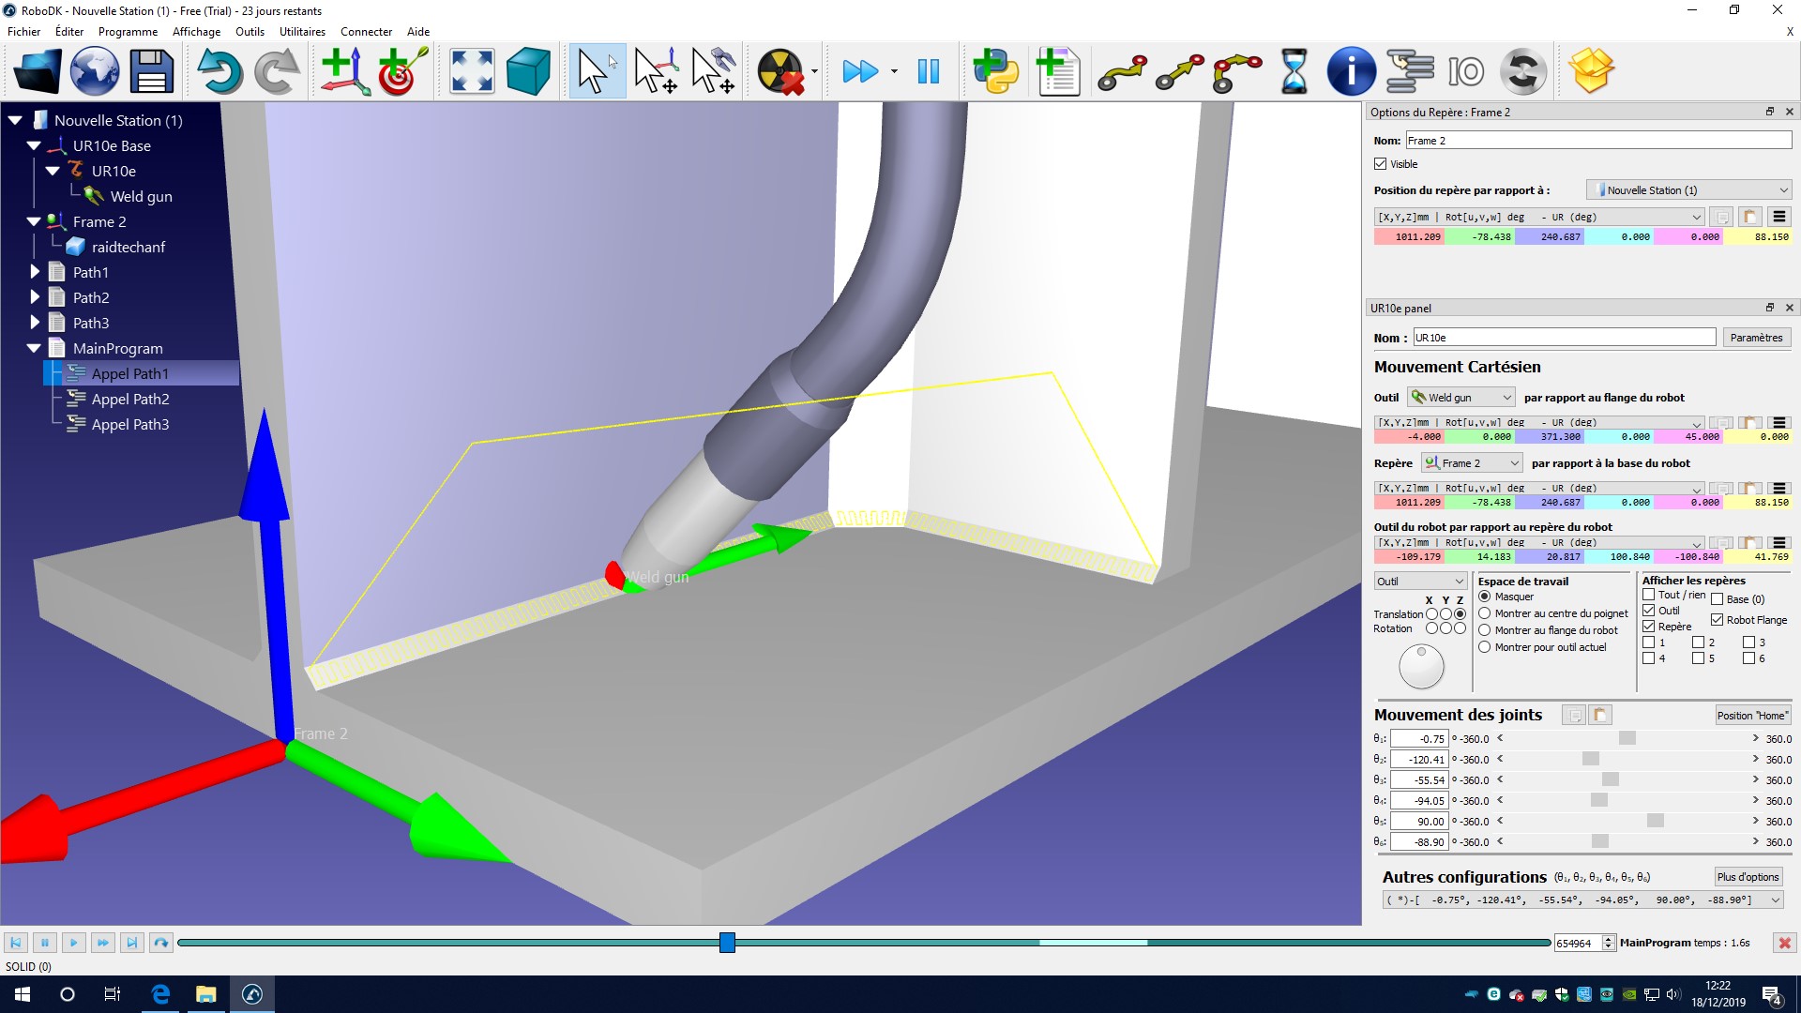Image resolution: width=1801 pixels, height=1013 pixels.
Task: Click the Check collisions radiation icon
Action: pos(780,71)
